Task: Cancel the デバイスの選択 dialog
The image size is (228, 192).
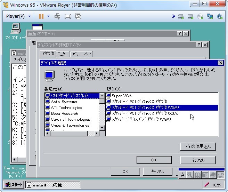Action: 198,160
